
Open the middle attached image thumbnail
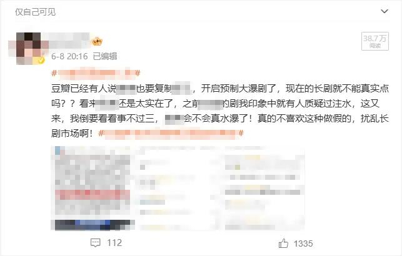coord(177,188)
